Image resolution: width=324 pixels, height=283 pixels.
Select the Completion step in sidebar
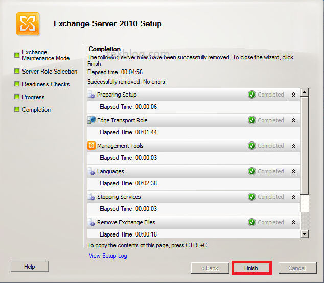coord(36,110)
